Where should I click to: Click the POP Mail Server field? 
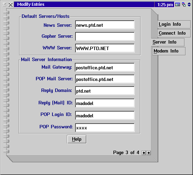(x=105, y=79)
